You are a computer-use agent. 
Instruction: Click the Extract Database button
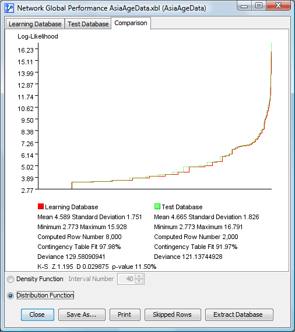point(239,314)
